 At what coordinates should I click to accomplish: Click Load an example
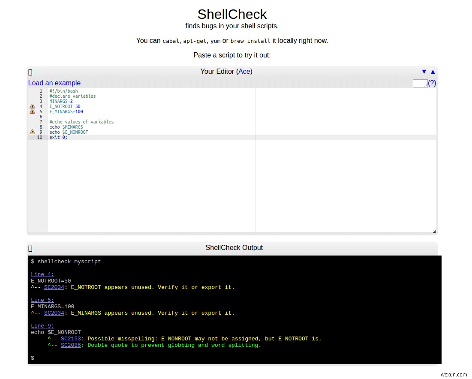(x=54, y=83)
